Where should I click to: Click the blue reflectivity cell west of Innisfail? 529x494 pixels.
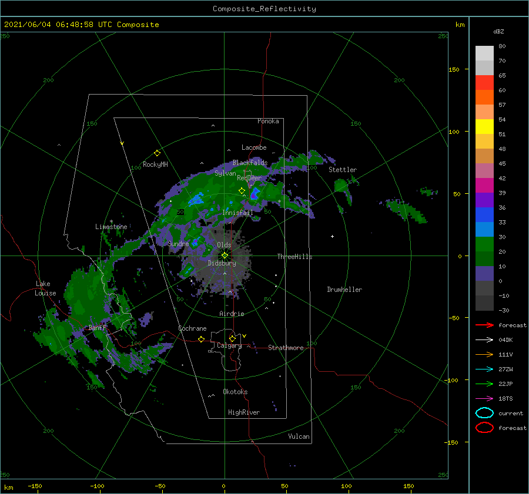tap(195, 200)
